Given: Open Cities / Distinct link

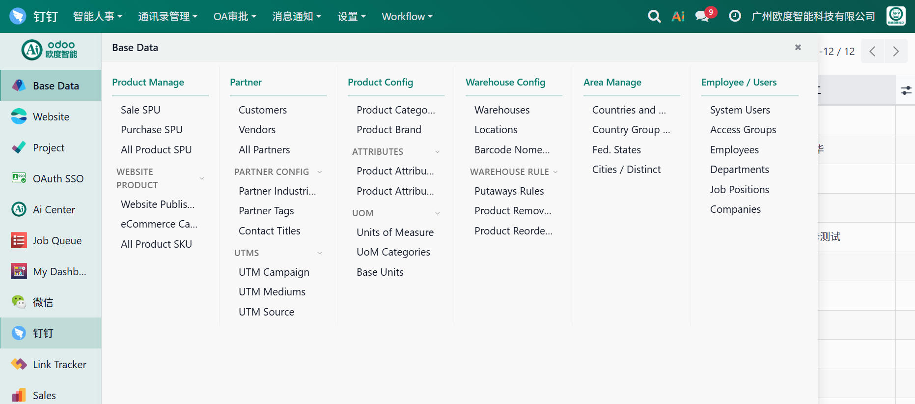Looking at the screenshot, I should [626, 169].
